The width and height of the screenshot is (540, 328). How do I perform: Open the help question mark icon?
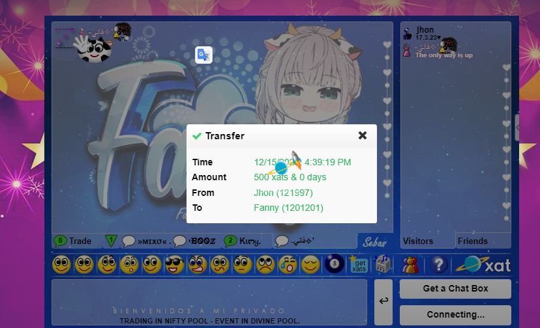439,265
